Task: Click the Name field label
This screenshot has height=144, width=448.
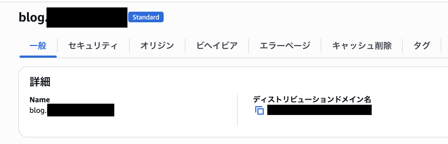Action: pyautogui.click(x=40, y=100)
